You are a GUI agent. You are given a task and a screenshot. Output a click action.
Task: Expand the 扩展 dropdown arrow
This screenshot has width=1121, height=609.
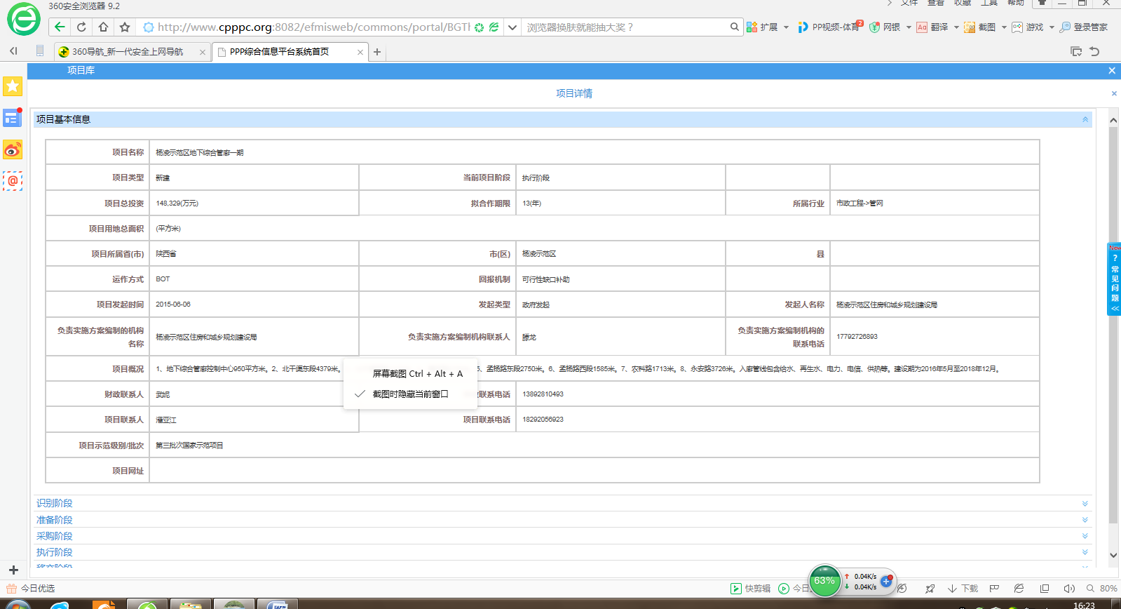pyautogui.click(x=786, y=27)
